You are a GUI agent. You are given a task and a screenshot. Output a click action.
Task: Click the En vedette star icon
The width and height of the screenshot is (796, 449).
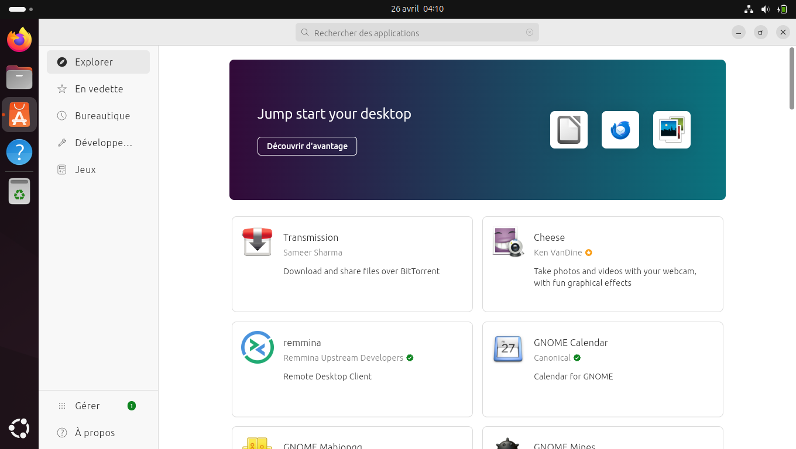point(61,89)
